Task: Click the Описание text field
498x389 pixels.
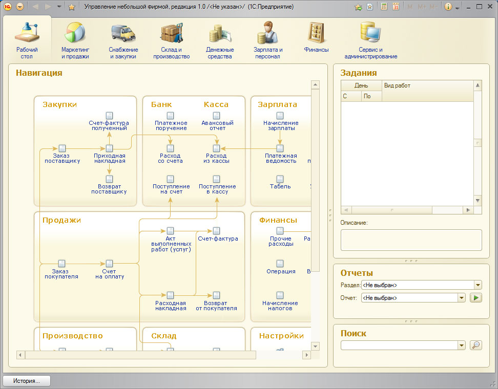Action: 411,240
